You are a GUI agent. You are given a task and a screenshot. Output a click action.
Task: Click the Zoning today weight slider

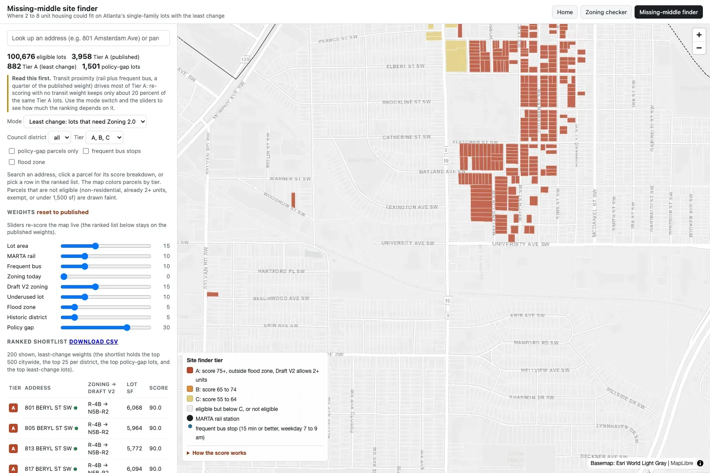(x=106, y=277)
